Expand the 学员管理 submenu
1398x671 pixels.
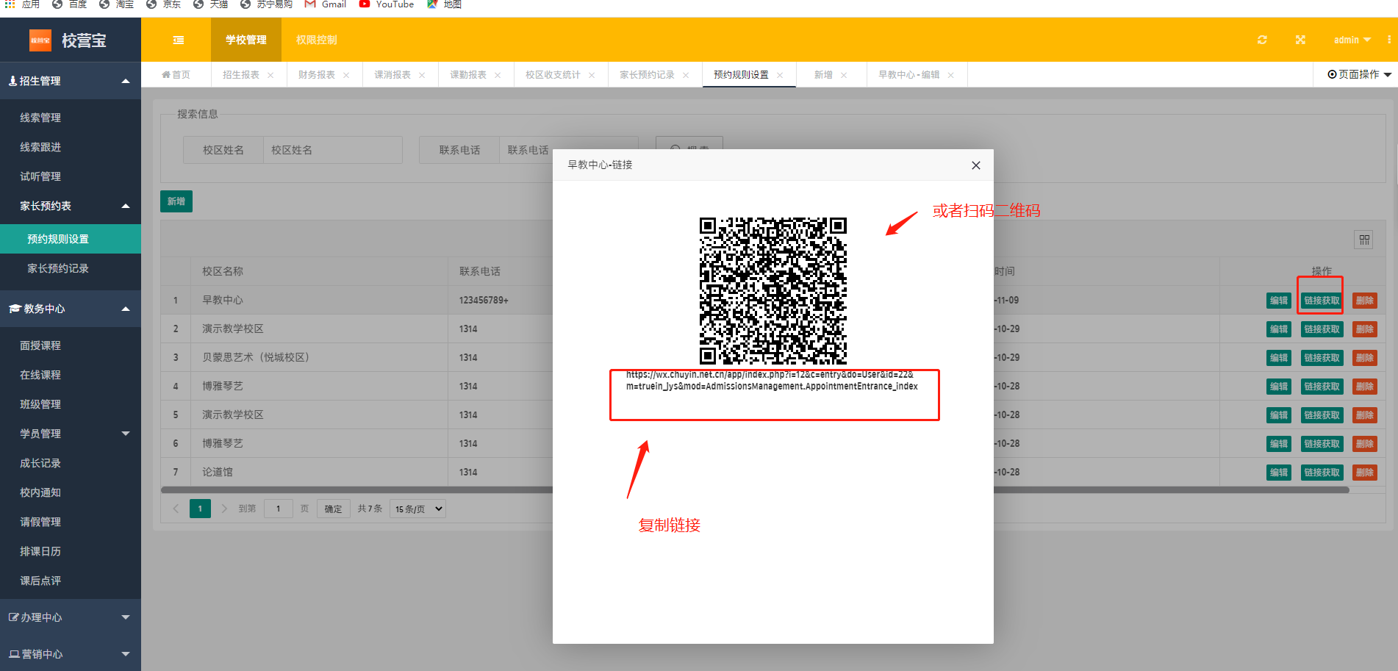coord(71,434)
